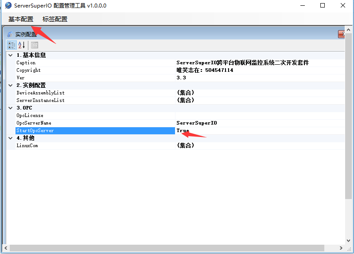Select the OpcLicense property
Screen dimensions: 354x254
(95, 116)
